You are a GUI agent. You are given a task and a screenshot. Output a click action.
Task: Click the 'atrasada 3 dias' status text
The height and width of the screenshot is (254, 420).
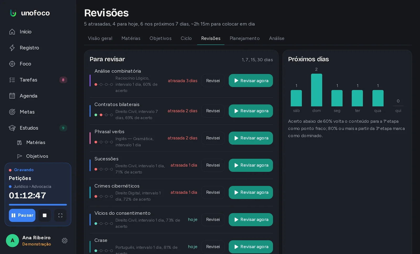pyautogui.click(x=183, y=81)
